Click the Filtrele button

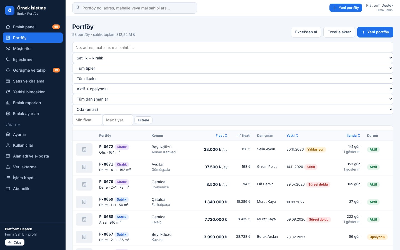click(143, 120)
